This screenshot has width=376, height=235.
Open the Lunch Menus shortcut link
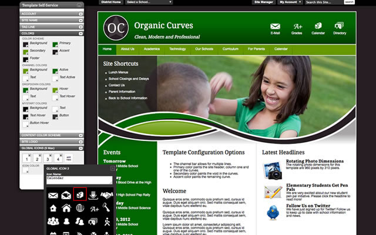(x=119, y=72)
